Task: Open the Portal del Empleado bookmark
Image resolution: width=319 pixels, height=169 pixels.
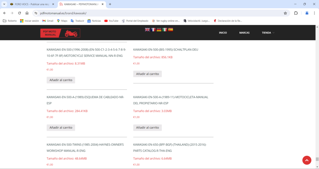Action: (135, 21)
